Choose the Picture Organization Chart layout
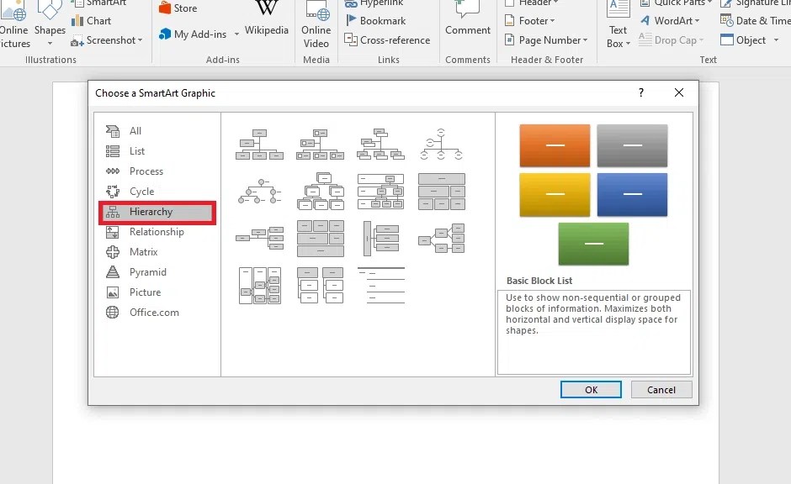This screenshot has height=484, width=791. pos(321,145)
